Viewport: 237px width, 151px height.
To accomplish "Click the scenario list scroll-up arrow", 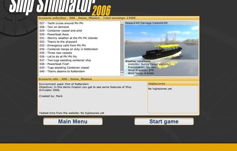I will [x=122, y=23].
